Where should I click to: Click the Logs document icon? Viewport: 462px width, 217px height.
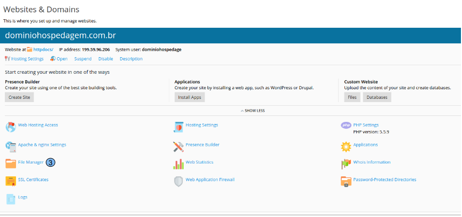click(x=11, y=199)
